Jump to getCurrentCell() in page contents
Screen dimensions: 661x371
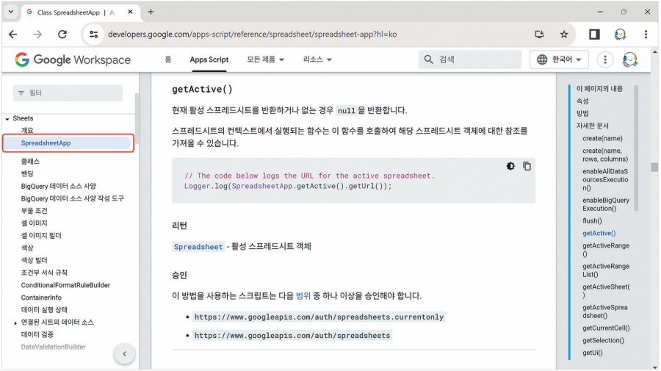[606, 328]
